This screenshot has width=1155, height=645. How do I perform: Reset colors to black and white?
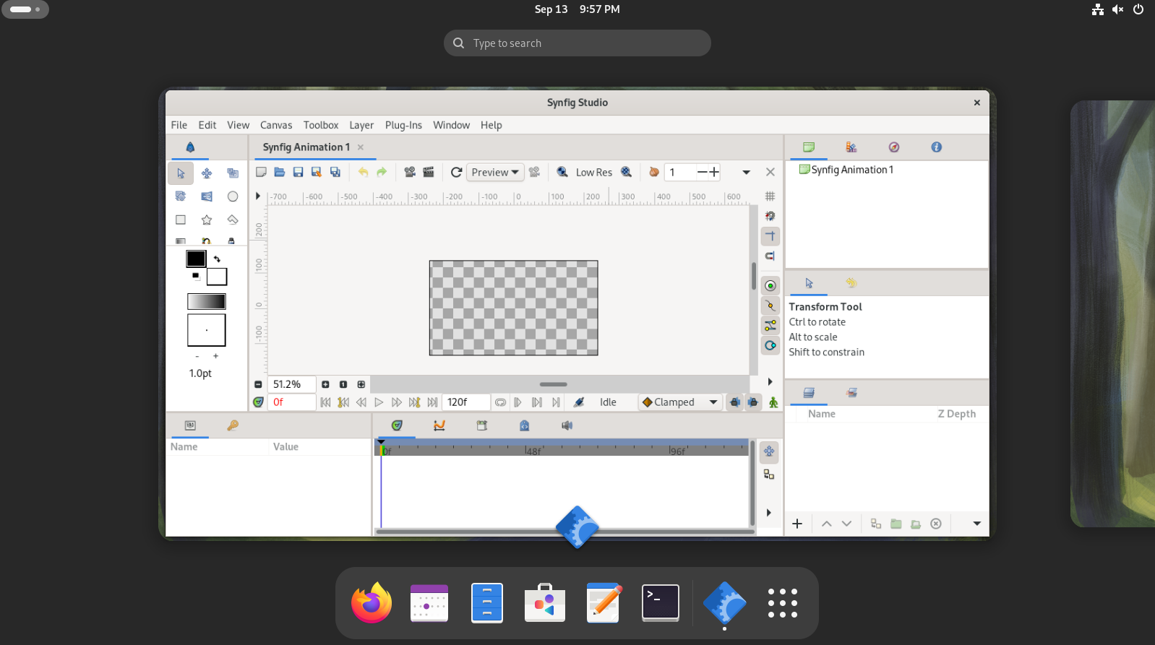[x=195, y=275]
